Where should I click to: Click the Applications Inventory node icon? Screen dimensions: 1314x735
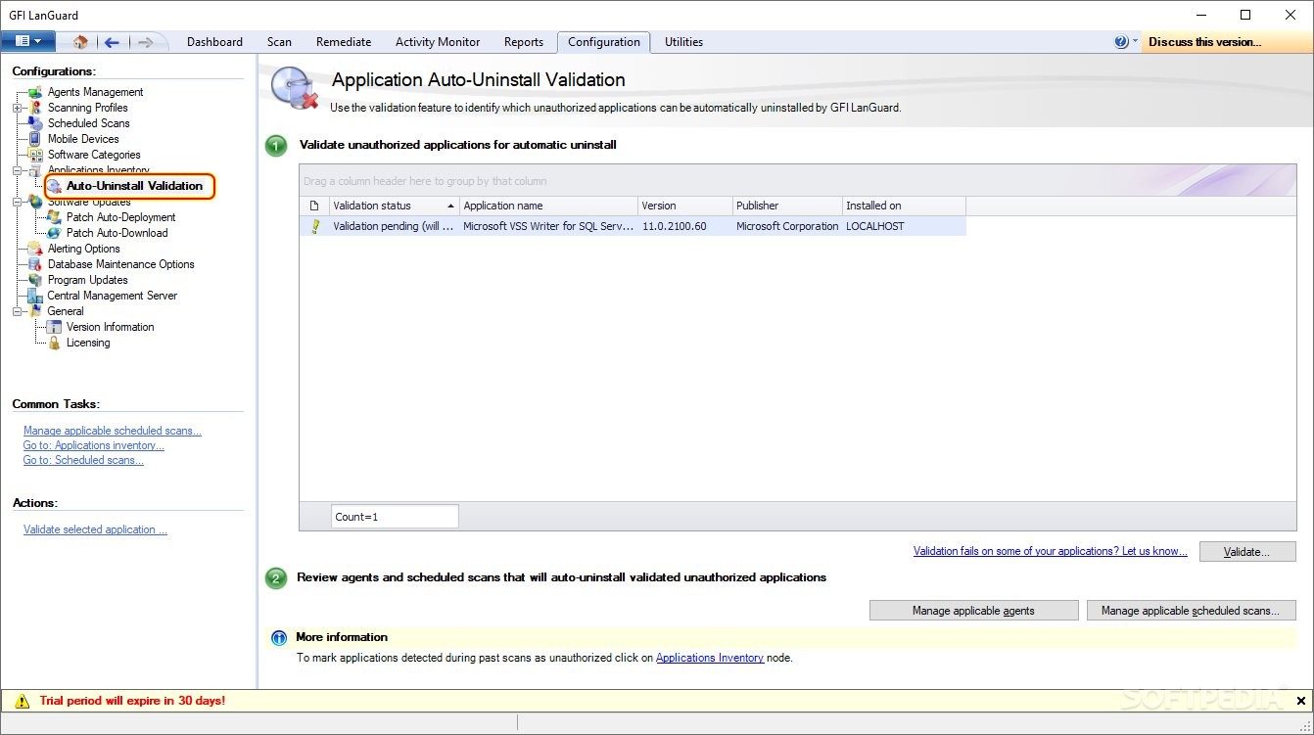[36, 170]
